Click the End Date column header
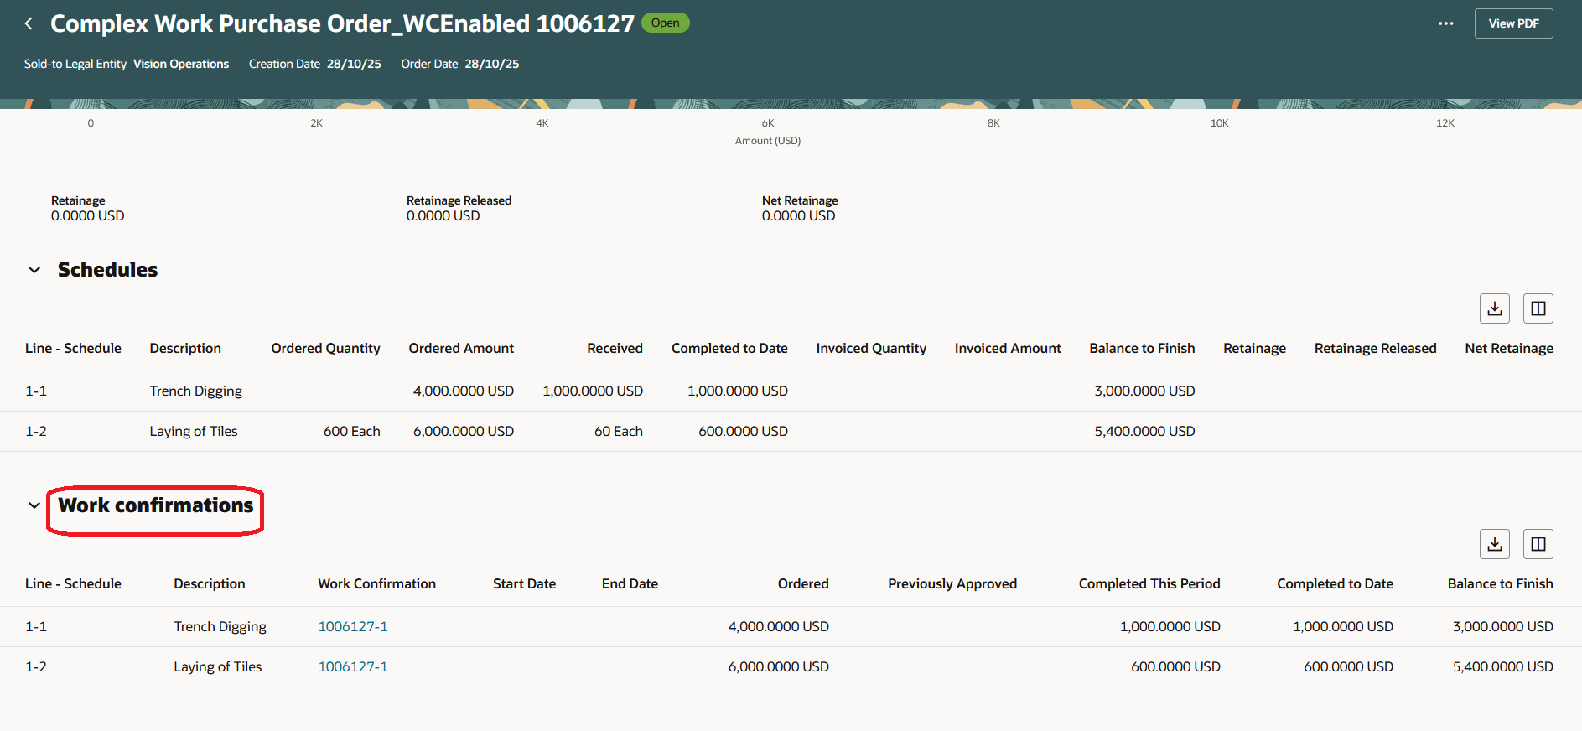 coord(630,583)
